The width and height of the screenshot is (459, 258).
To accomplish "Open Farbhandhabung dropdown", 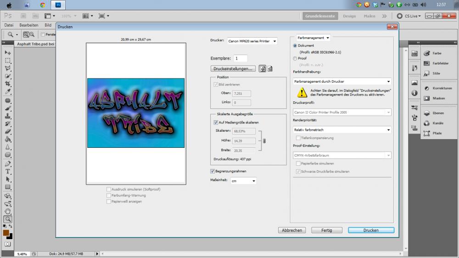I will coord(342,81).
